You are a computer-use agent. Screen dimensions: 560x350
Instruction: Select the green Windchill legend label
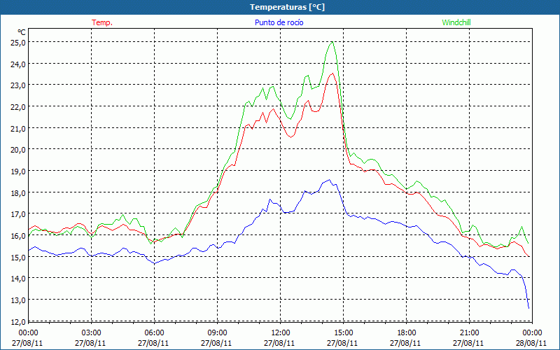pyautogui.click(x=456, y=22)
